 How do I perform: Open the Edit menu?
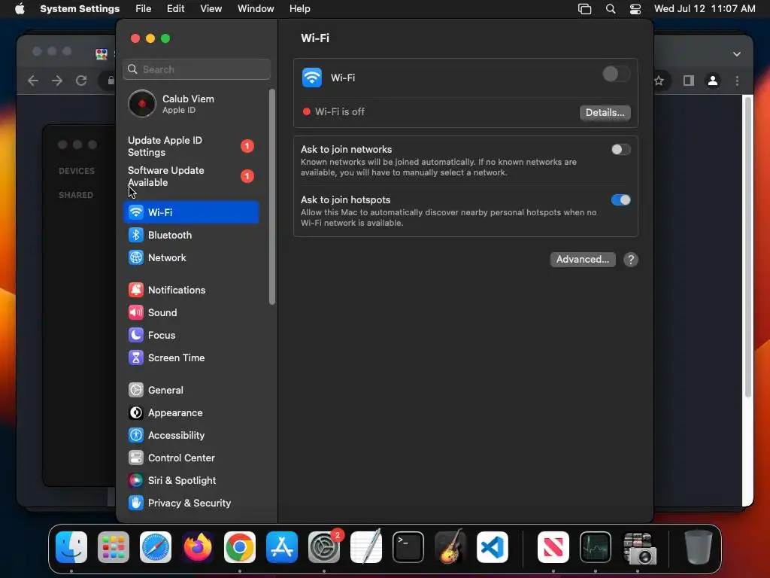click(x=175, y=9)
